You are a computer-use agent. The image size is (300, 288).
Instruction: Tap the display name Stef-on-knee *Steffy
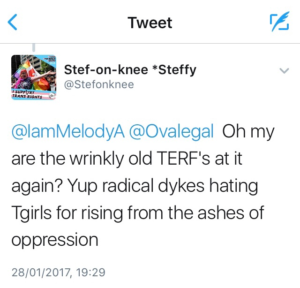click(x=130, y=70)
